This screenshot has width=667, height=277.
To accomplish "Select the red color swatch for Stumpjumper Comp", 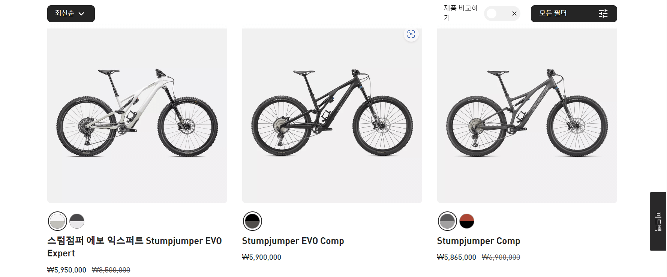I will click(466, 221).
